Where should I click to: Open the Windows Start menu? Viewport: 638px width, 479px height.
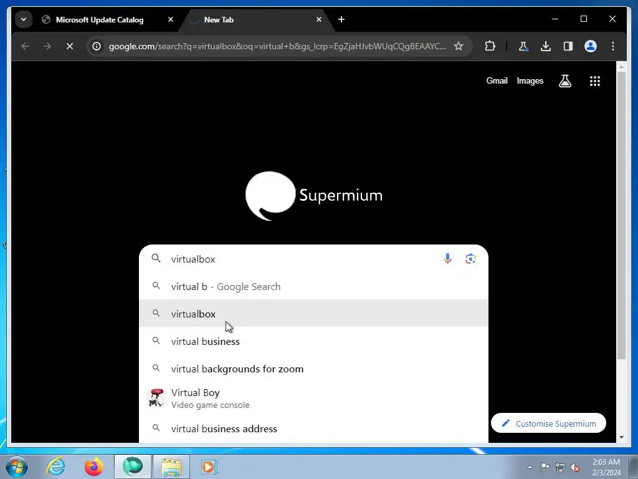click(x=16, y=467)
